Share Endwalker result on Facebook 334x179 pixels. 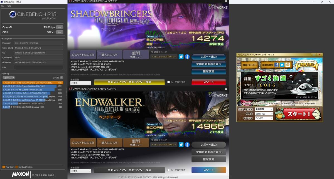click(x=187, y=145)
